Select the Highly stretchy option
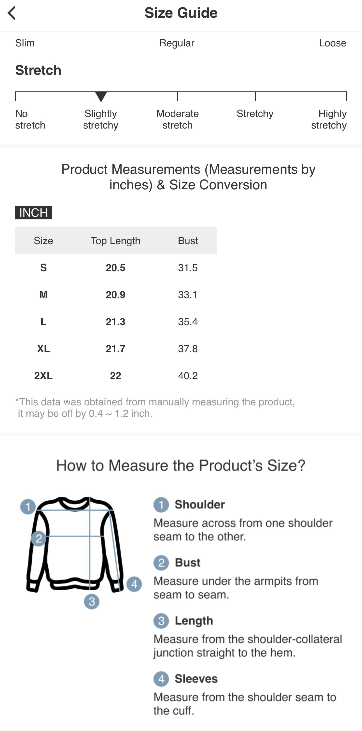Image resolution: width=362 pixels, height=731 pixels. 329,119
